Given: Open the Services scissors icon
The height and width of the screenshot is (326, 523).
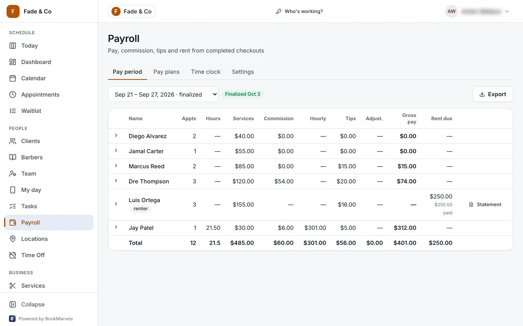Looking at the screenshot, I should (13, 286).
